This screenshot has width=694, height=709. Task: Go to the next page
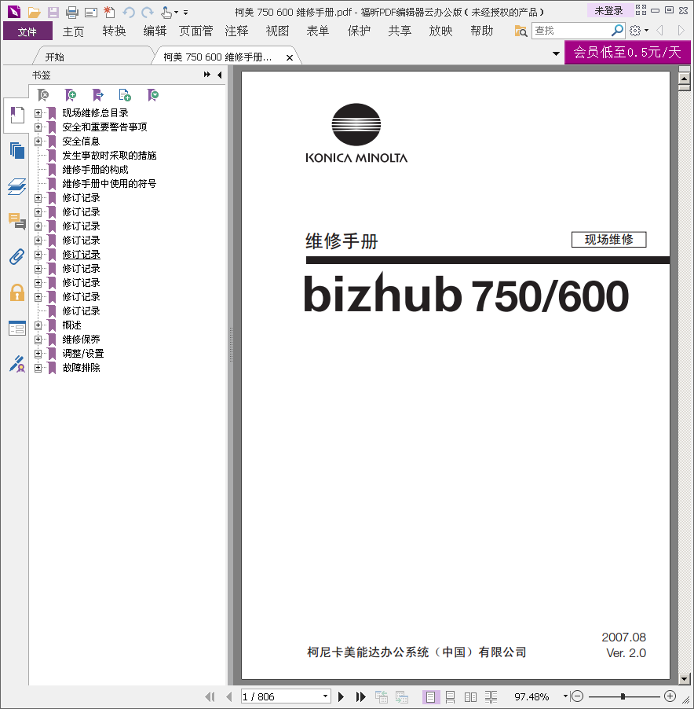tap(342, 696)
